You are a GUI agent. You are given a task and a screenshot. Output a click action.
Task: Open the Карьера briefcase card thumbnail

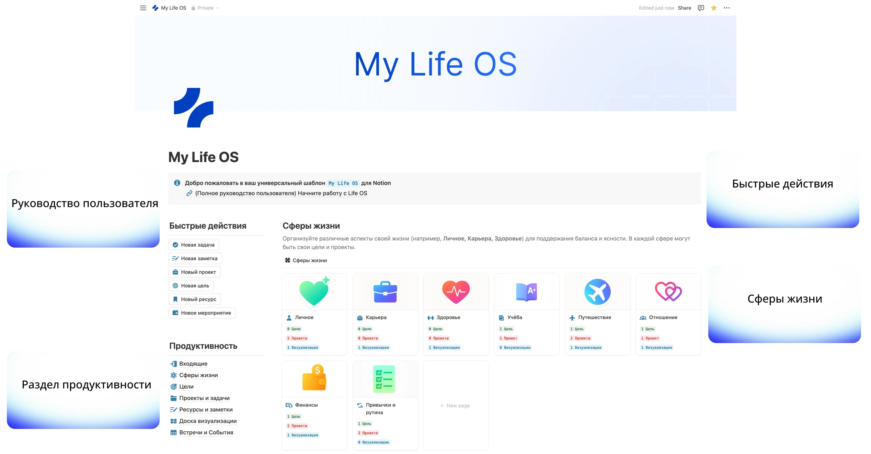(x=385, y=292)
